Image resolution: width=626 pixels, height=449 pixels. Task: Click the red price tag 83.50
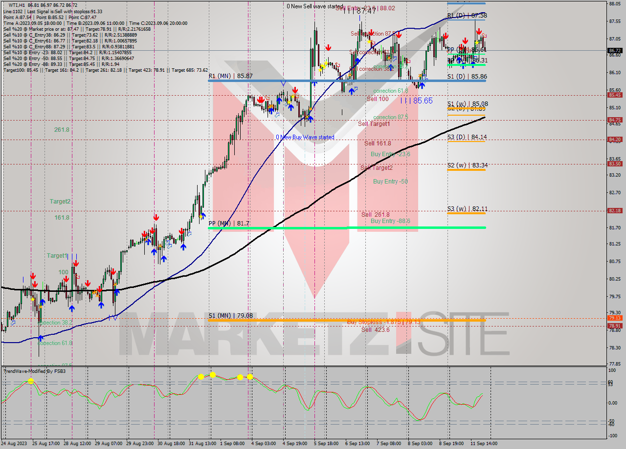coord(615,164)
